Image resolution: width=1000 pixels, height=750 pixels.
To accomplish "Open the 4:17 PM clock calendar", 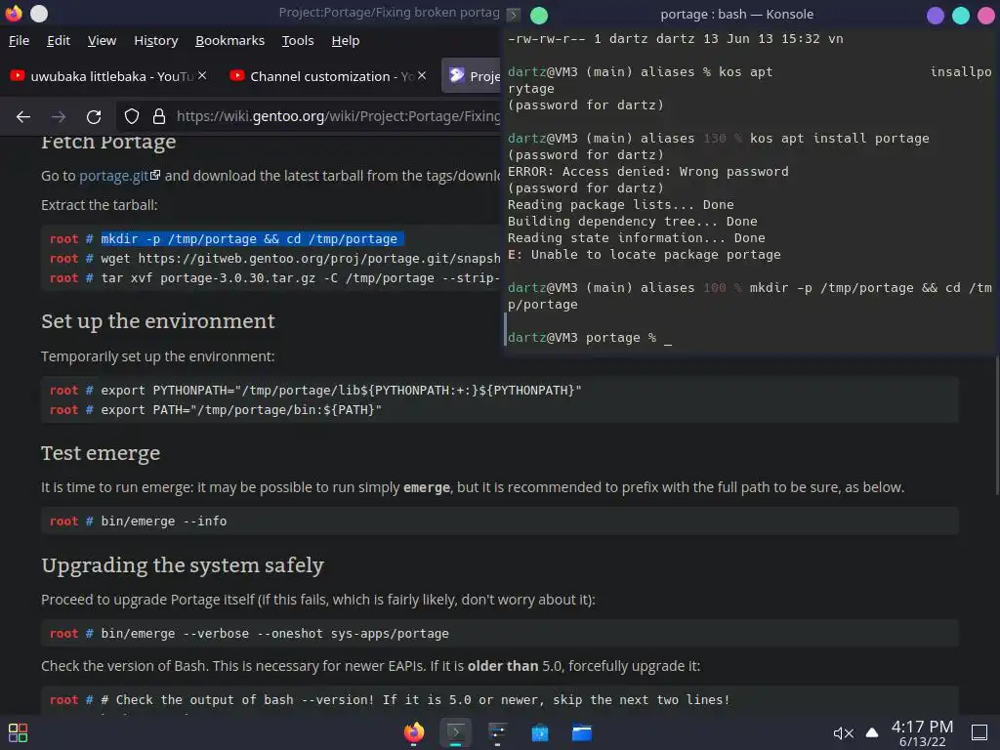I will pyautogui.click(x=922, y=732).
